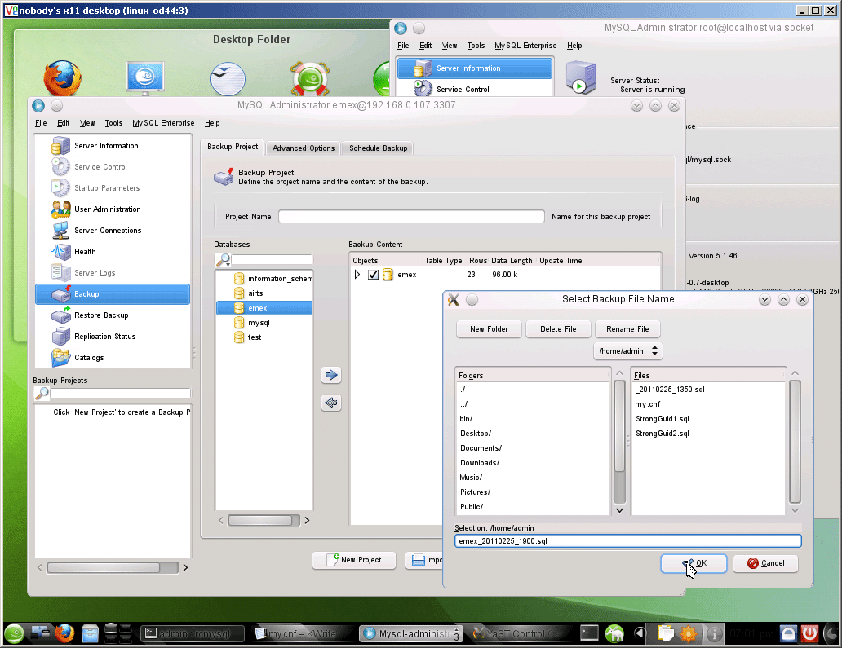Click left arrow to remove from backup content
The width and height of the screenshot is (842, 648).
(x=331, y=403)
